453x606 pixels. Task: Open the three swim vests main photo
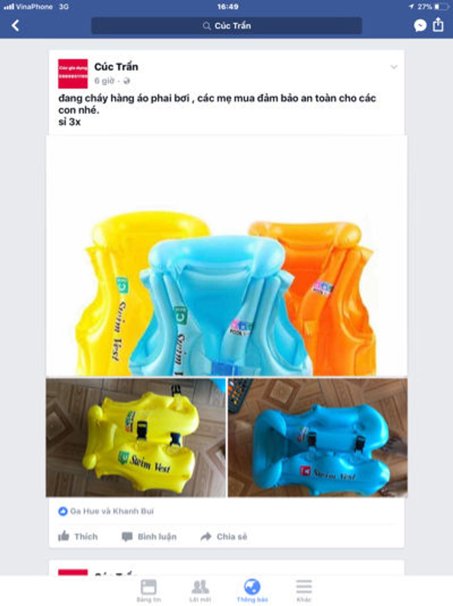(226, 256)
